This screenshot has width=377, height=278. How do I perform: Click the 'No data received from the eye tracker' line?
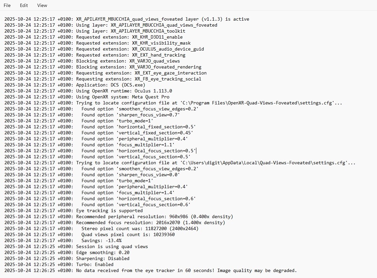(x=186, y=270)
